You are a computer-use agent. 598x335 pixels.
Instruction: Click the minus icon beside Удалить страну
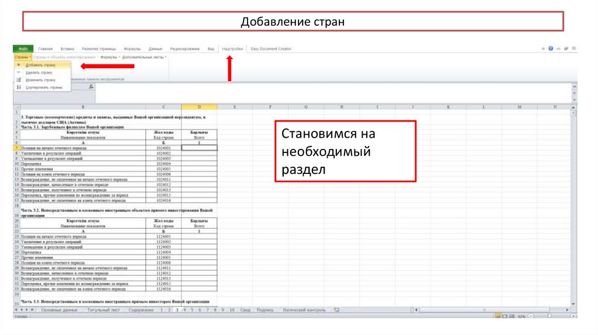pyautogui.click(x=19, y=72)
